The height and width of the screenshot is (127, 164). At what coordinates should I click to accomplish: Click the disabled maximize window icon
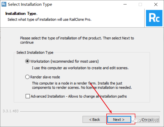(140, 4)
